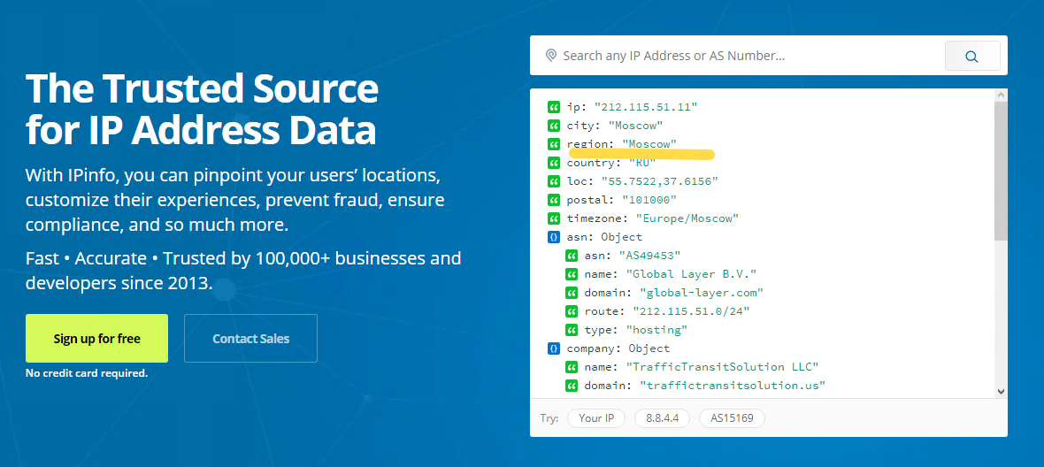Viewport: 1044px width, 467px height.
Task: Click the location pin icon in search bar
Action: point(551,56)
